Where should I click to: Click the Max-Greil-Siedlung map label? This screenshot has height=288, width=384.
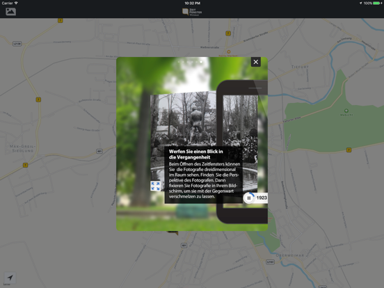pyautogui.click(x=22, y=148)
